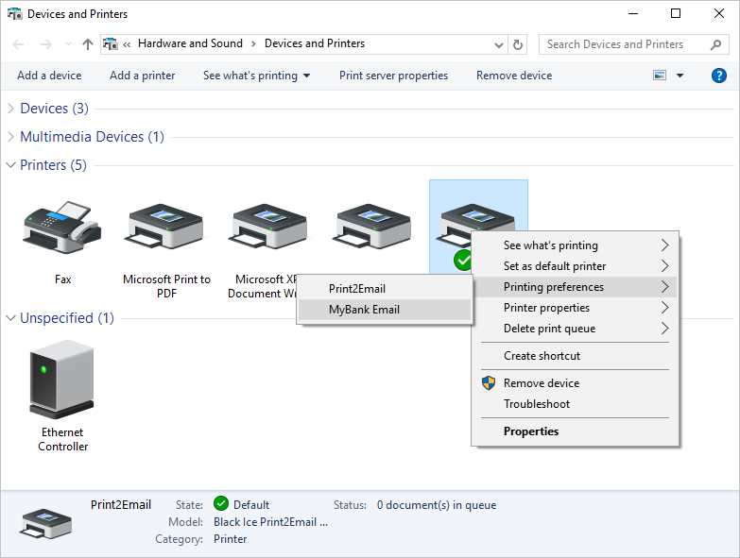The image size is (740, 558).
Task: Click the breadcrumb overflow double chevron
Action: click(127, 44)
